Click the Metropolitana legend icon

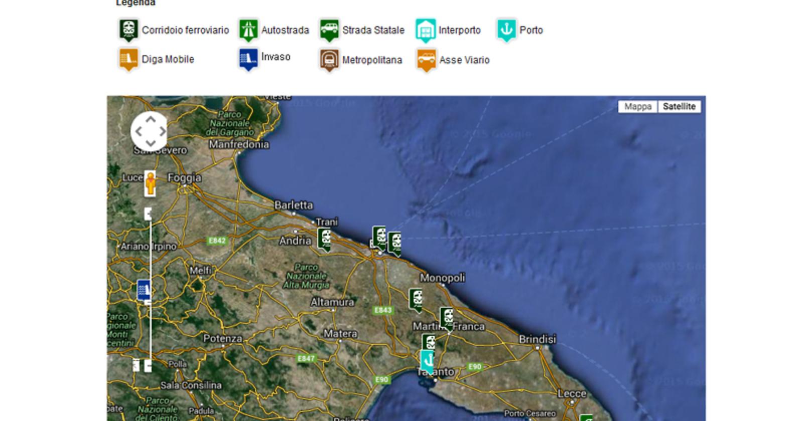[x=329, y=60]
